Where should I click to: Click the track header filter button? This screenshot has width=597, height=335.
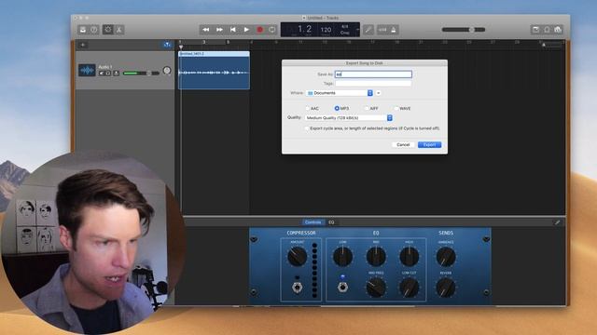167,45
